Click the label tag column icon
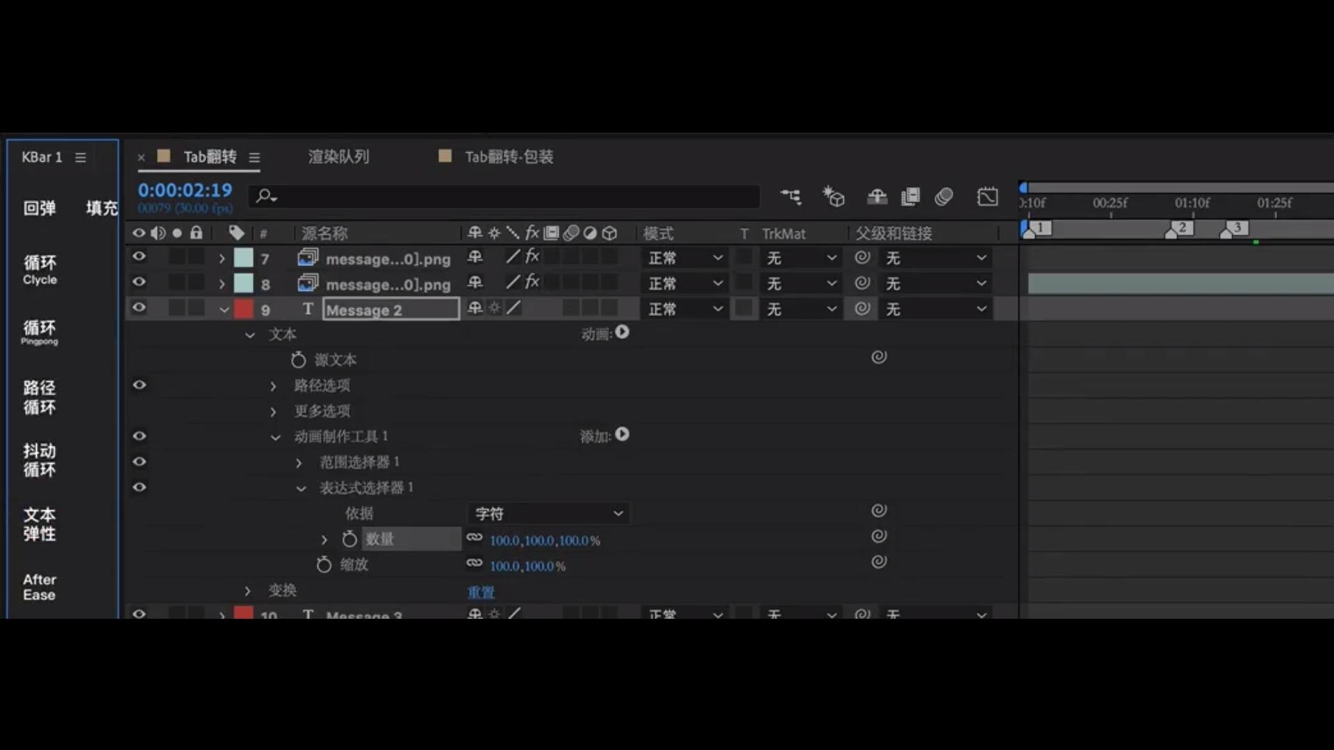This screenshot has width=1334, height=750. pyautogui.click(x=236, y=233)
